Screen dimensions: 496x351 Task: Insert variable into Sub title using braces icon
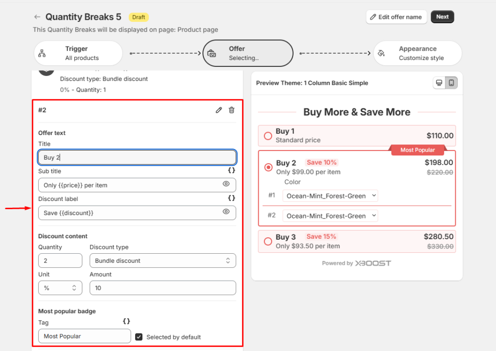tap(232, 170)
